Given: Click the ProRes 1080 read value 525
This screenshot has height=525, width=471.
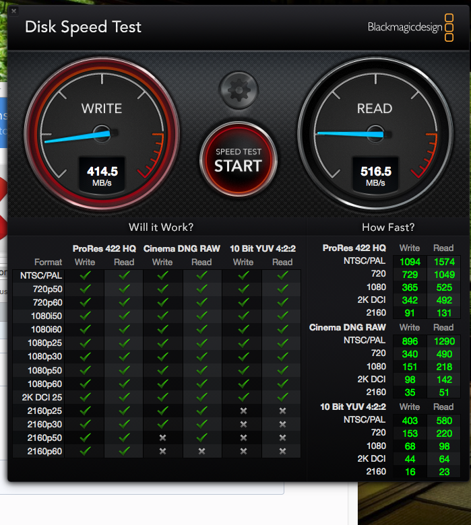Looking at the screenshot, I should tap(444, 287).
